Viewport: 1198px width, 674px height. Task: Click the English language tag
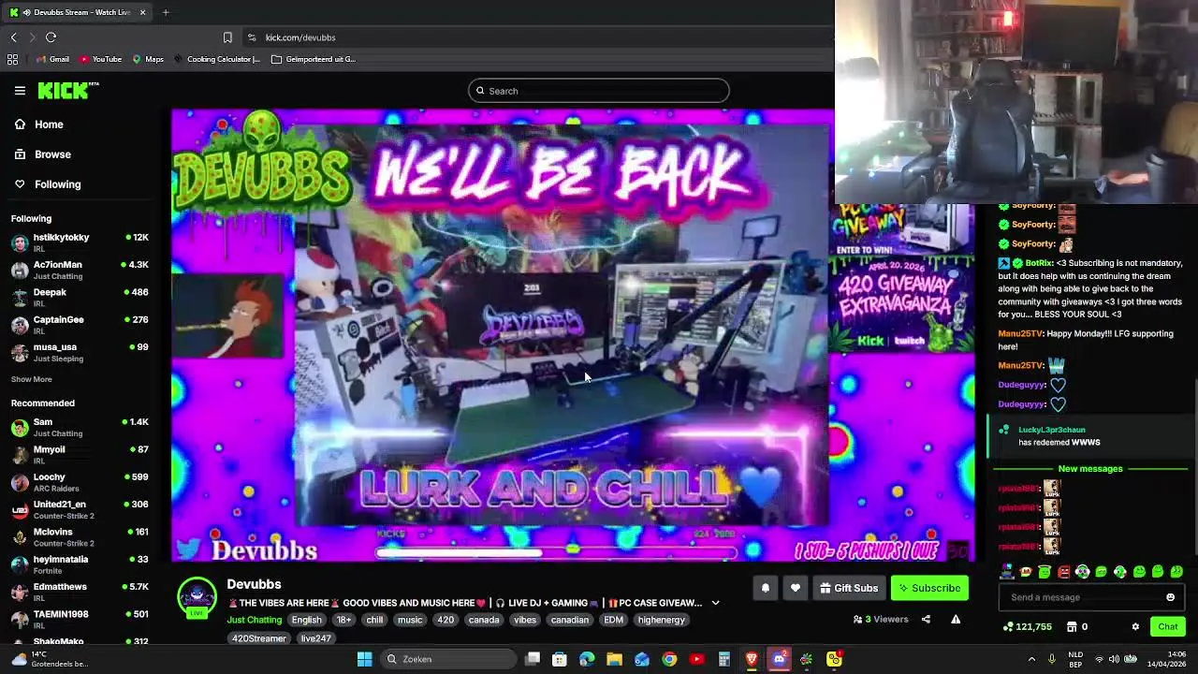[306, 620]
